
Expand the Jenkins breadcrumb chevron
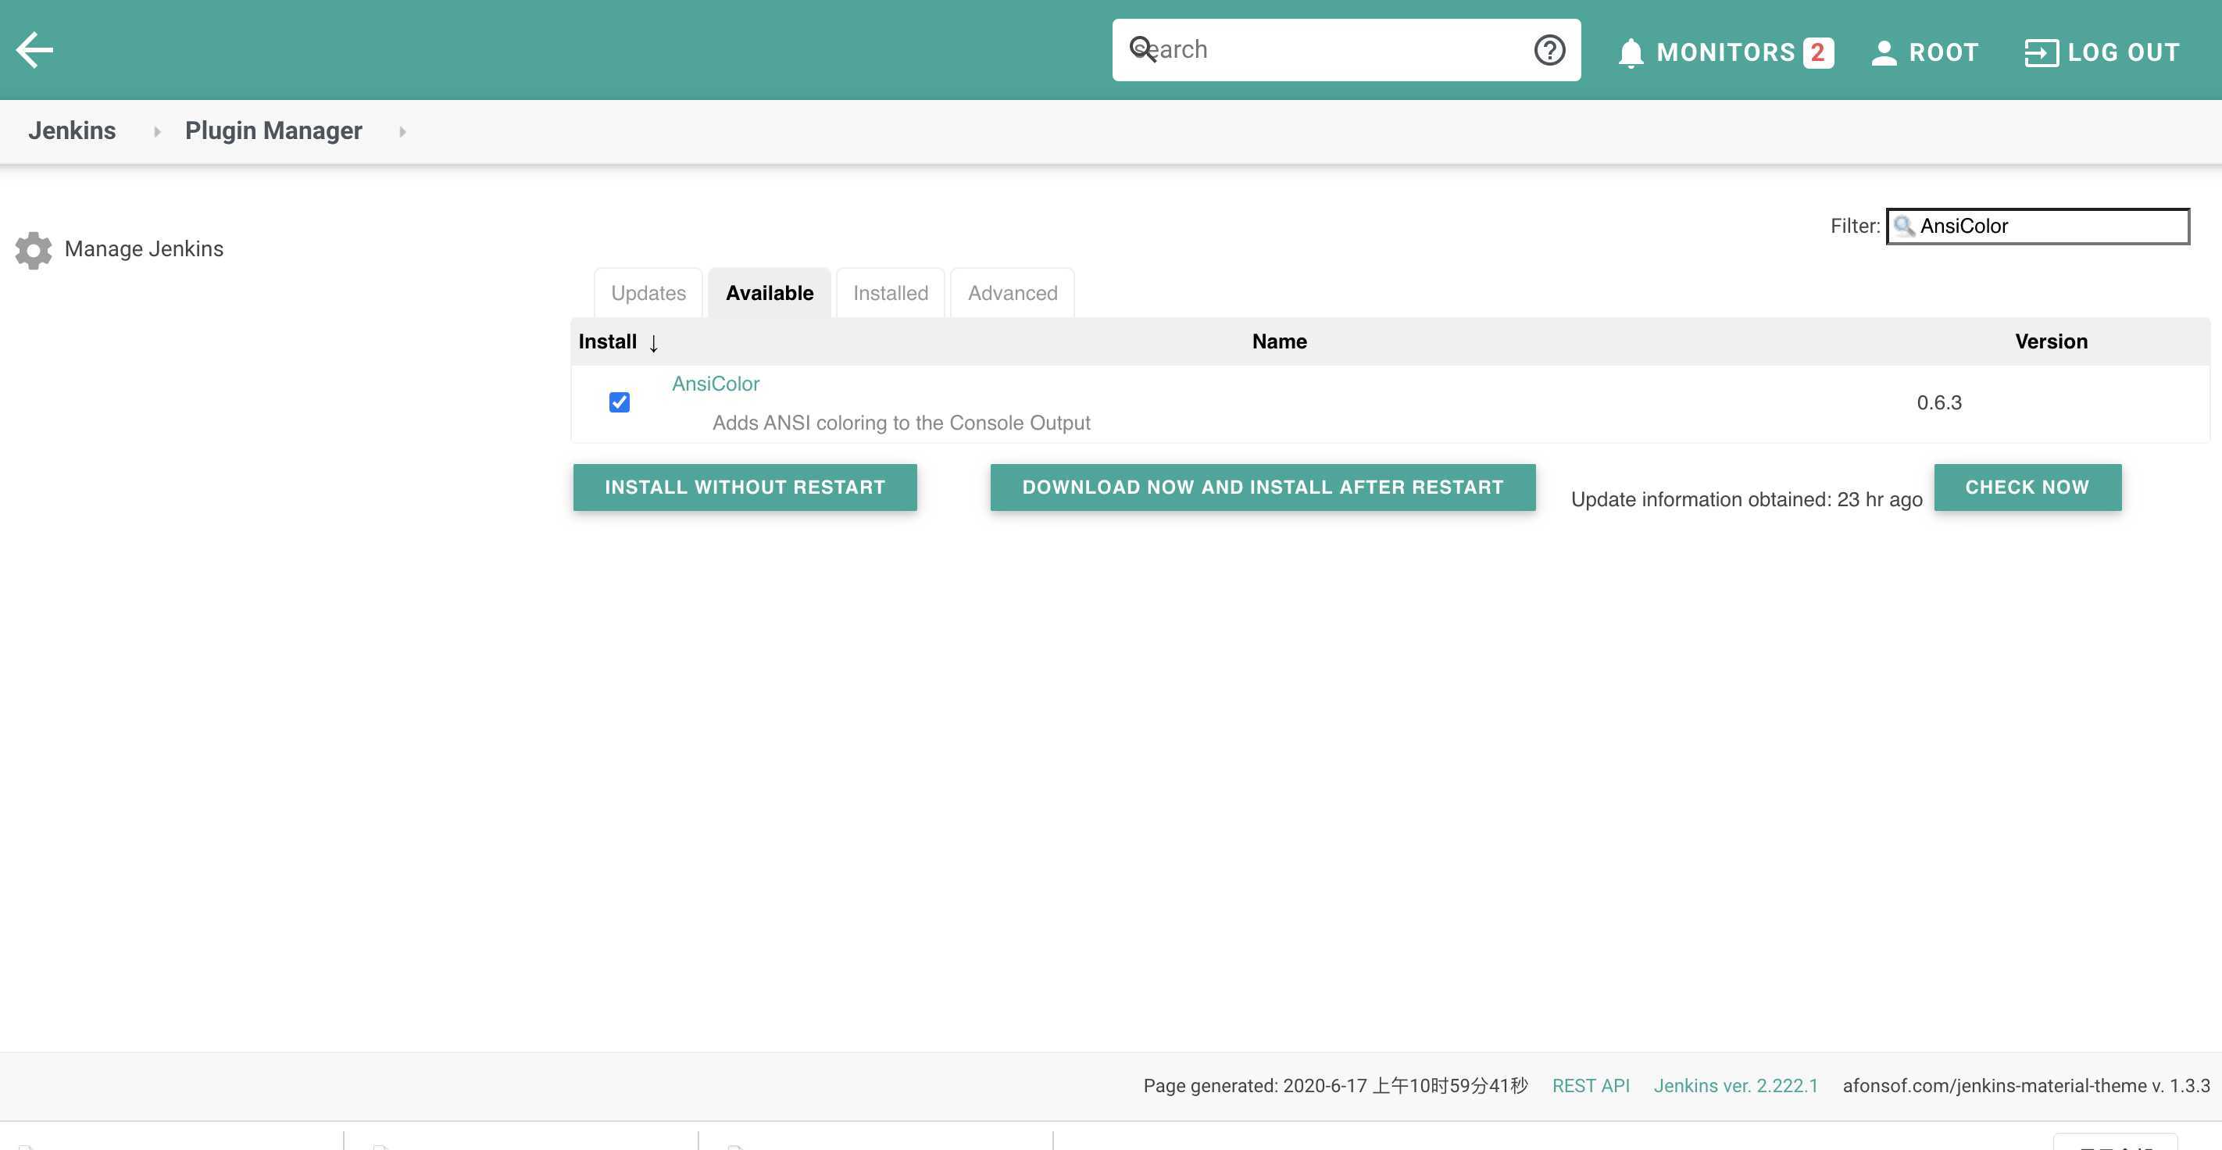pos(156,131)
